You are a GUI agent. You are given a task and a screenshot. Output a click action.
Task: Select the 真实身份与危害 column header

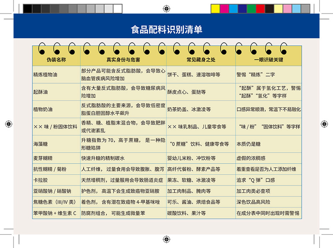pyautogui.click(x=123, y=60)
